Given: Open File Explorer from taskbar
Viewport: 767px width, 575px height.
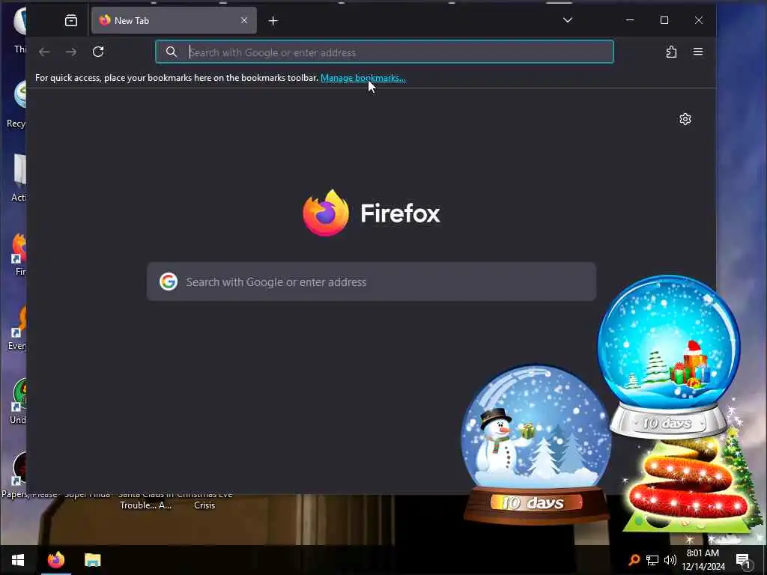Looking at the screenshot, I should pyautogui.click(x=92, y=560).
